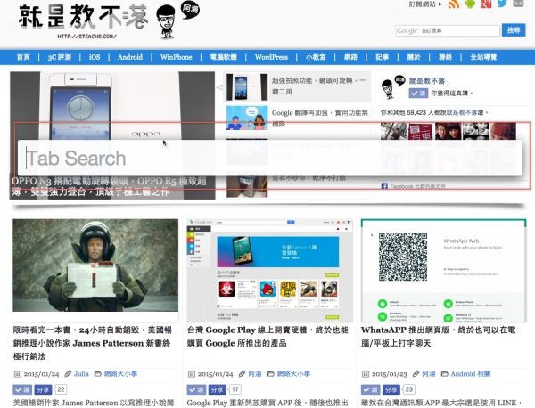The image size is (535, 408).
Task: Open the iOS menu item
Action: click(95, 57)
